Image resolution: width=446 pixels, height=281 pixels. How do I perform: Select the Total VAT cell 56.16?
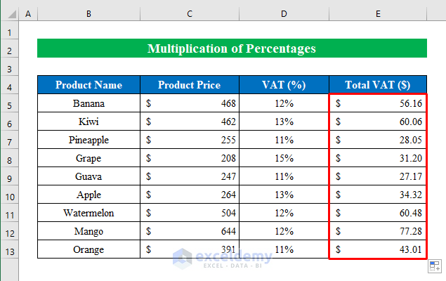pos(378,103)
